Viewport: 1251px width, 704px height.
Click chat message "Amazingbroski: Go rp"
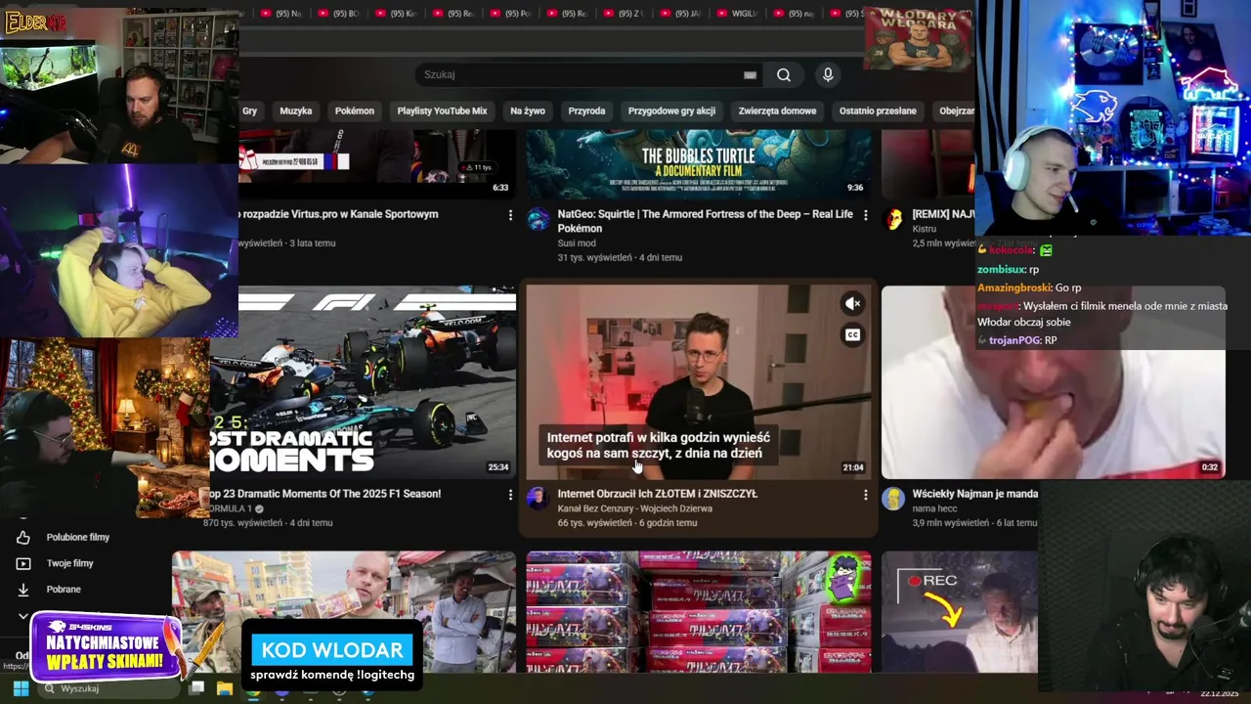point(1029,288)
